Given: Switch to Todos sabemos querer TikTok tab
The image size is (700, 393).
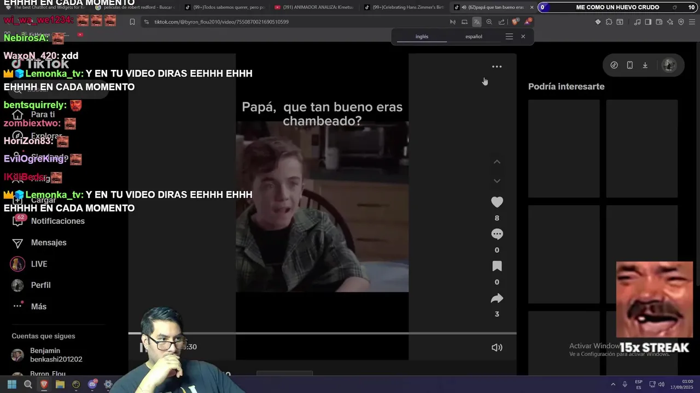Looking at the screenshot, I should [224, 7].
